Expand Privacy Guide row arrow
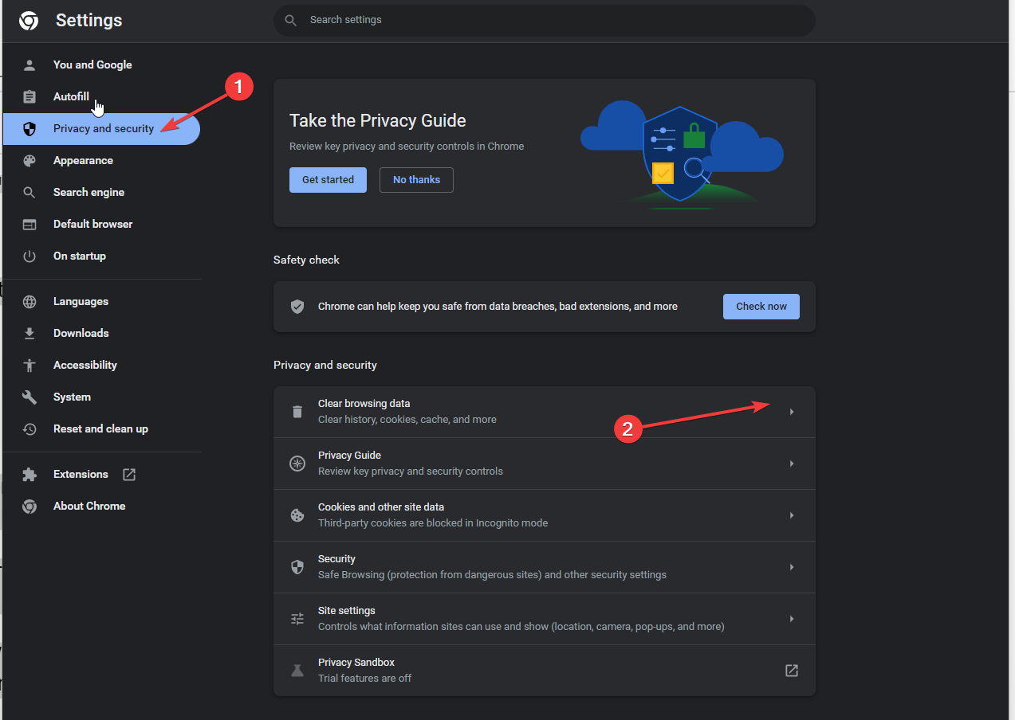Viewport: 1015px width, 720px height. click(x=792, y=464)
